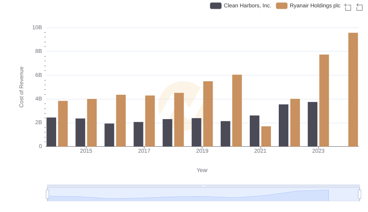The image size is (368, 212).
Task: Click the Ryanair bar for 2022
Action: 295,123
